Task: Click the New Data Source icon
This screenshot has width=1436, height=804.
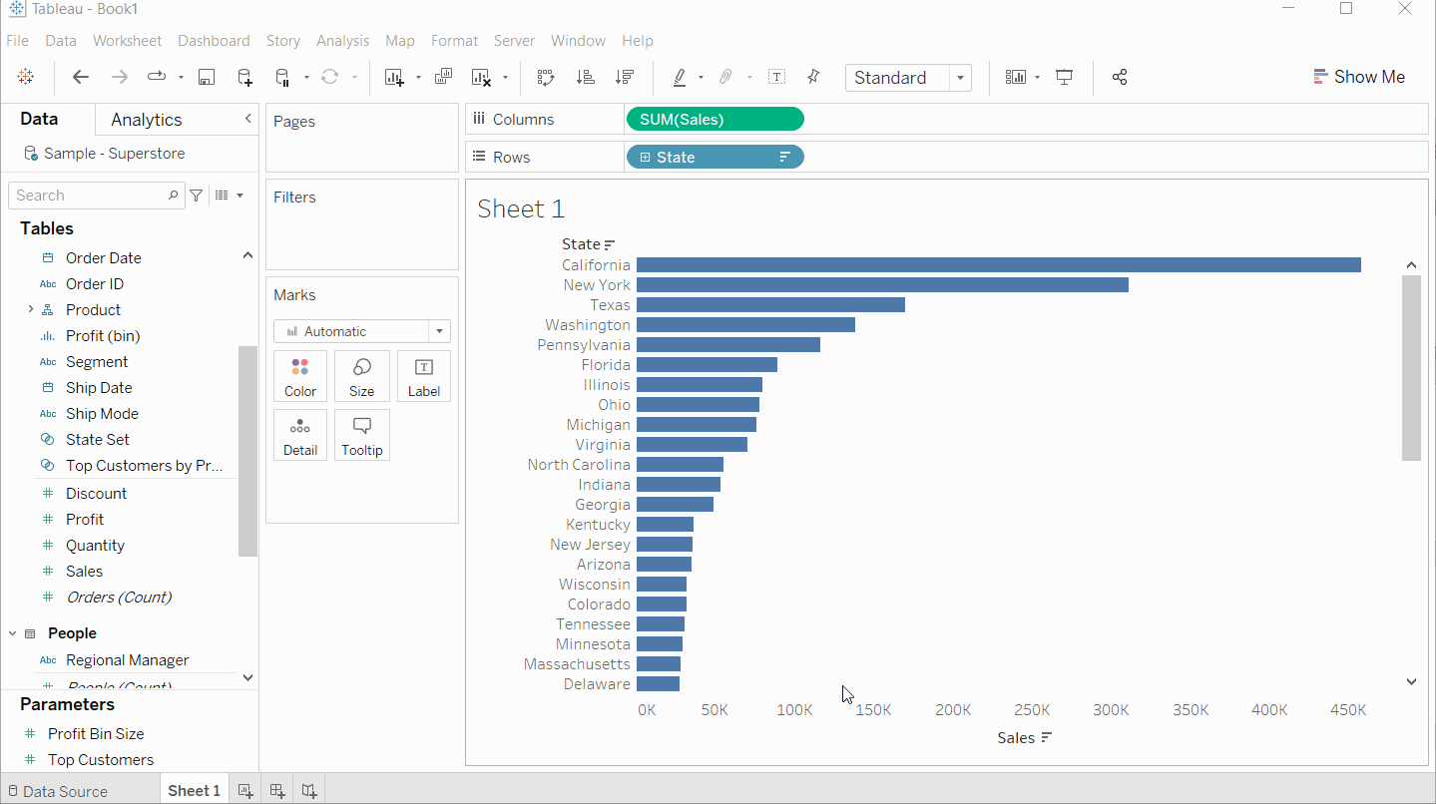Action: pos(244,78)
